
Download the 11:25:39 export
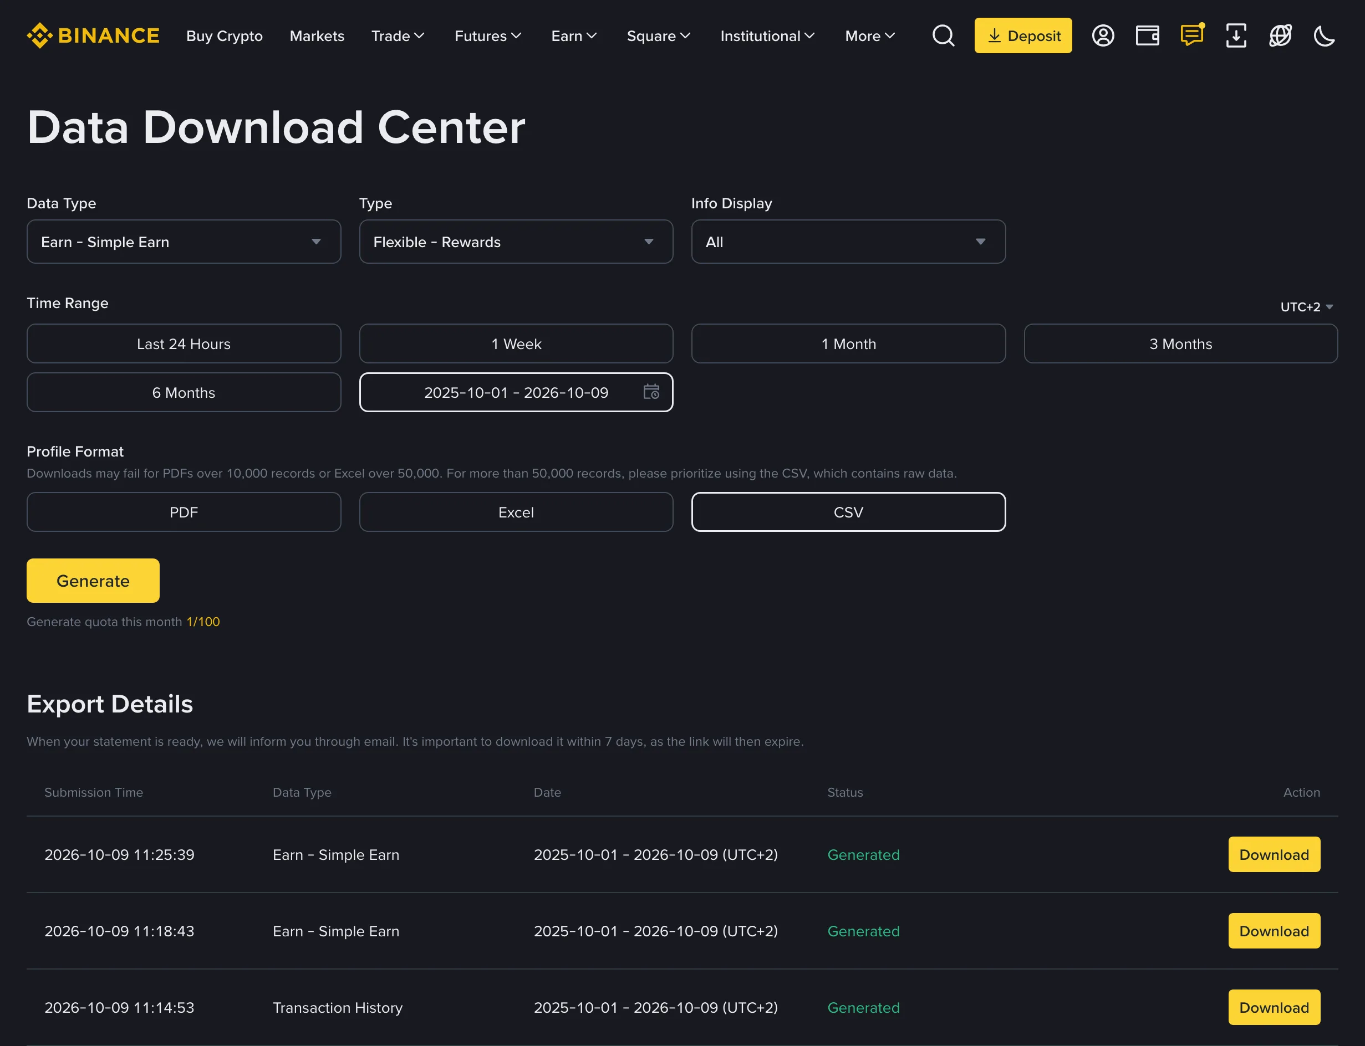[x=1274, y=854]
